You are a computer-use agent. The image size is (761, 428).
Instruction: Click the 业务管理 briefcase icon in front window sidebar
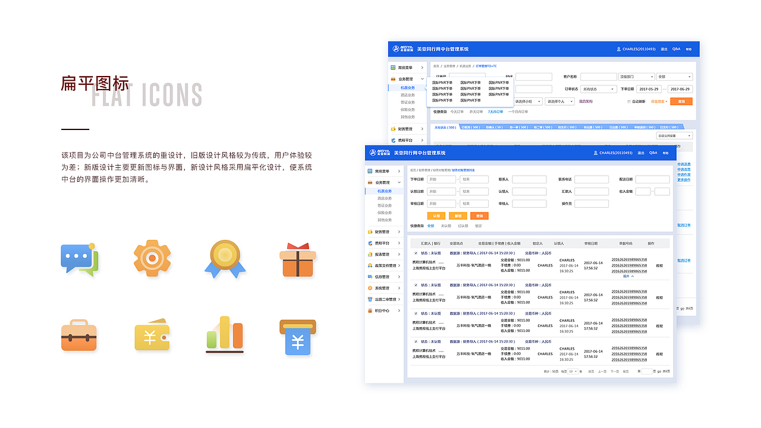coord(370,182)
